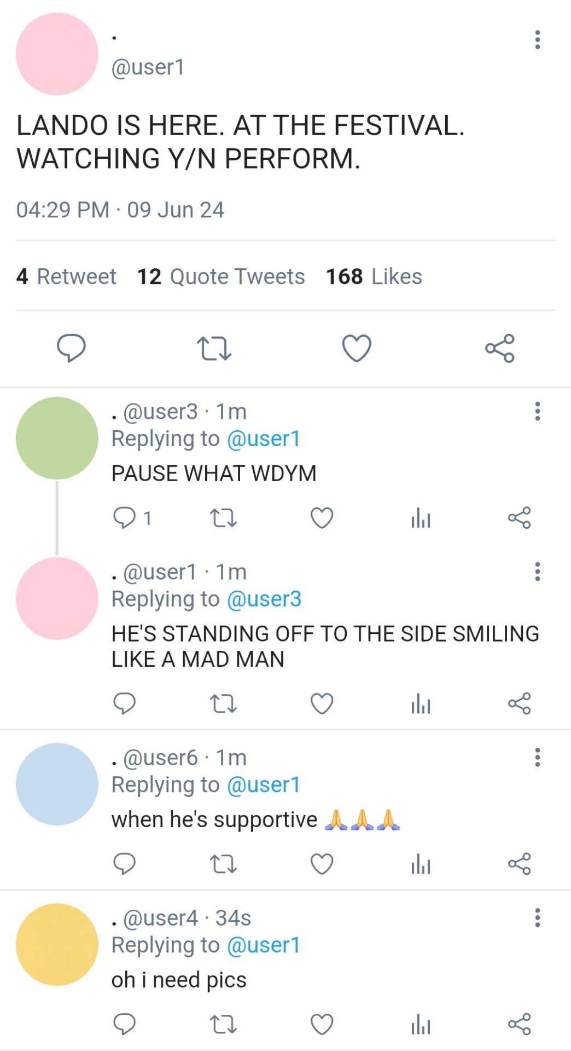This screenshot has height=1051, width=571.
Task: Reply to @user3's PAUSE WHAT WDYM comment
Action: click(124, 518)
